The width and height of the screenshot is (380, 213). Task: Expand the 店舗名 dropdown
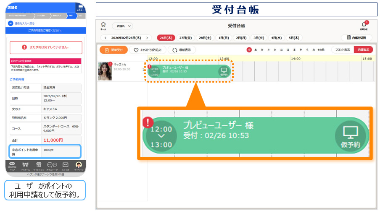click(x=122, y=26)
